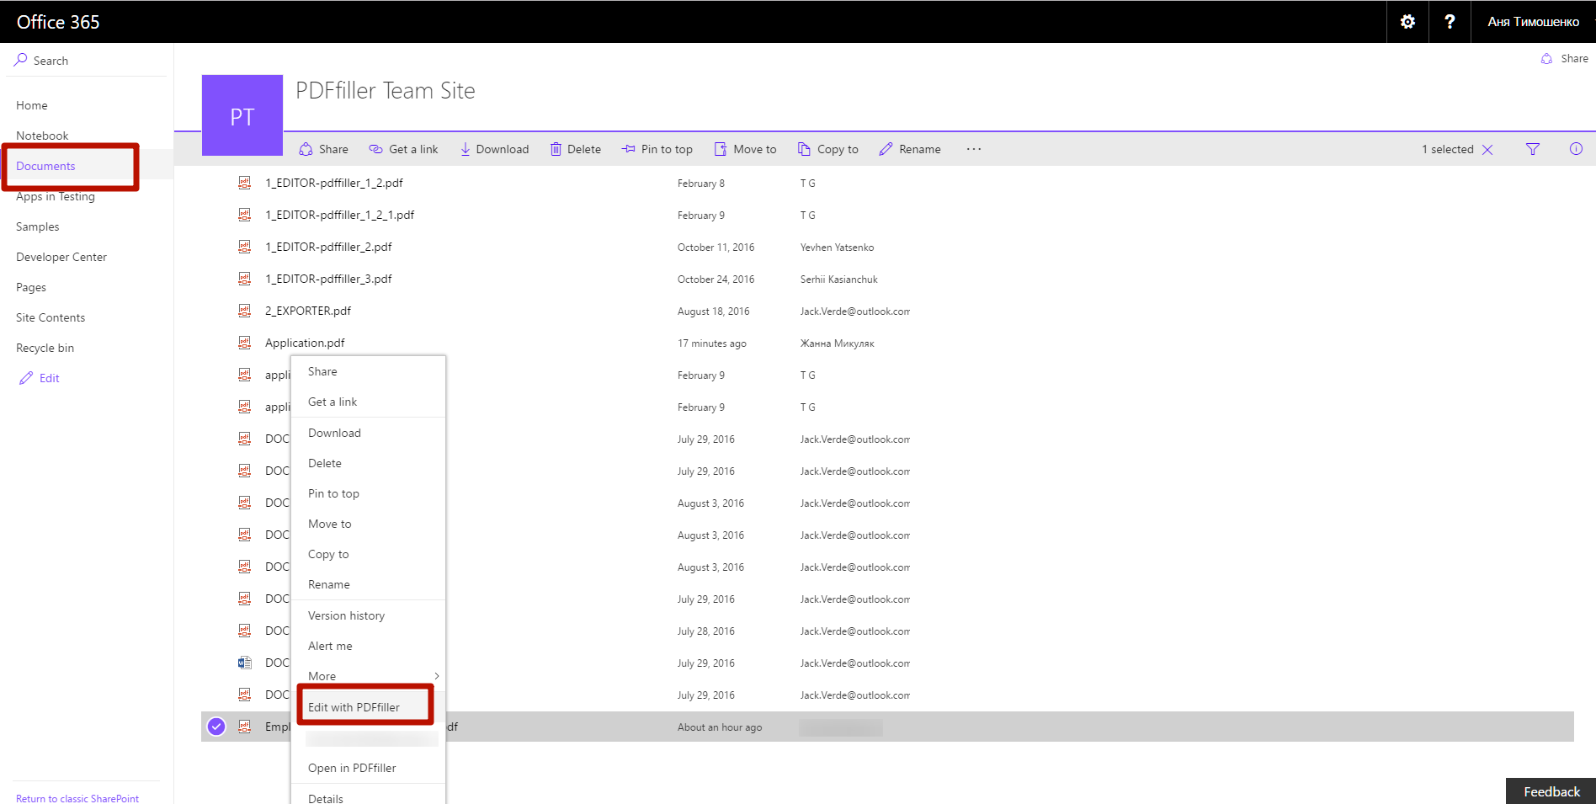
Task: Click the help question mark icon
Action: point(1450,22)
